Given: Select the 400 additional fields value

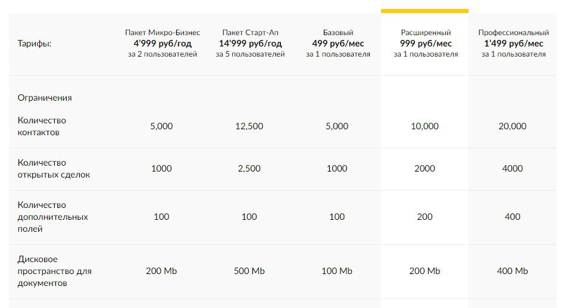Looking at the screenshot, I should (513, 217).
